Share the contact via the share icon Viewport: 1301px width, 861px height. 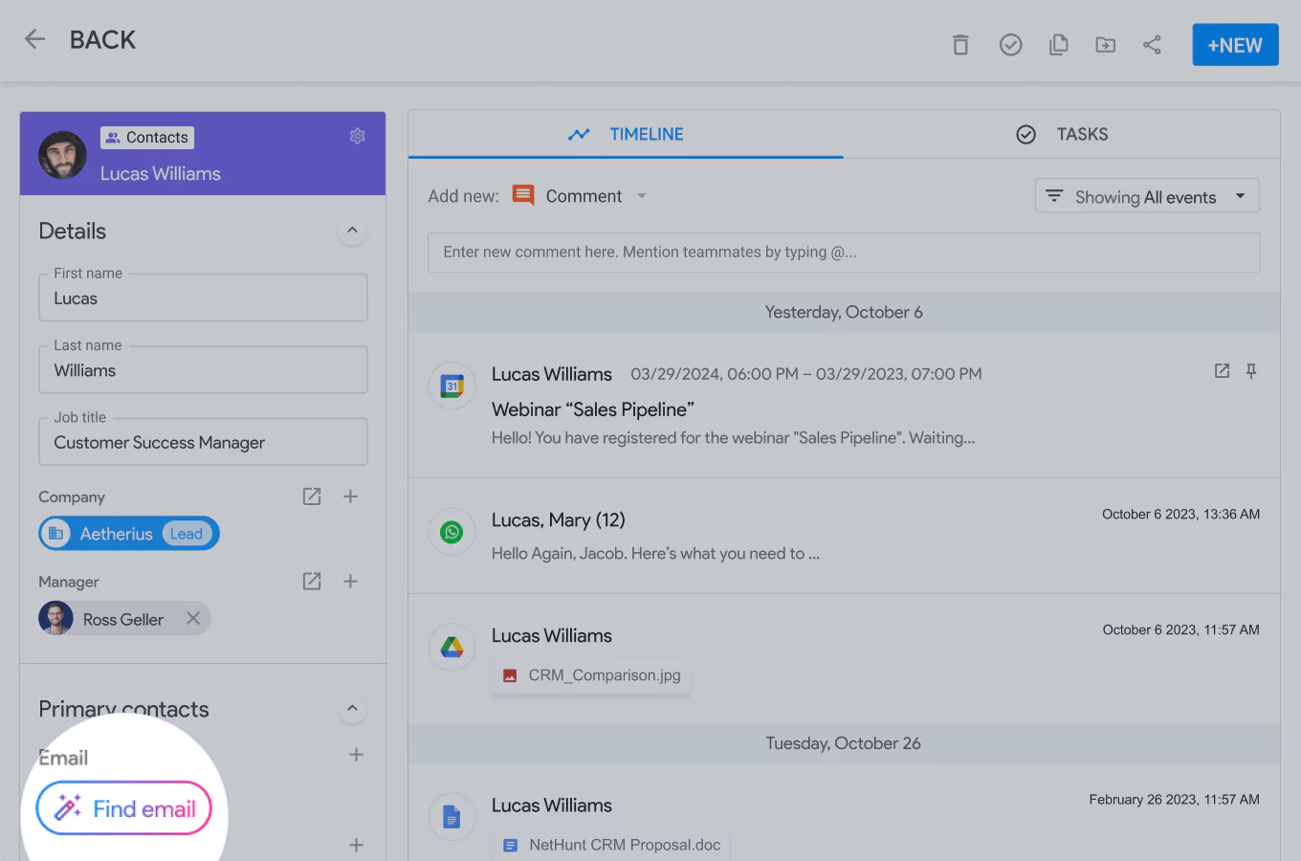point(1152,44)
